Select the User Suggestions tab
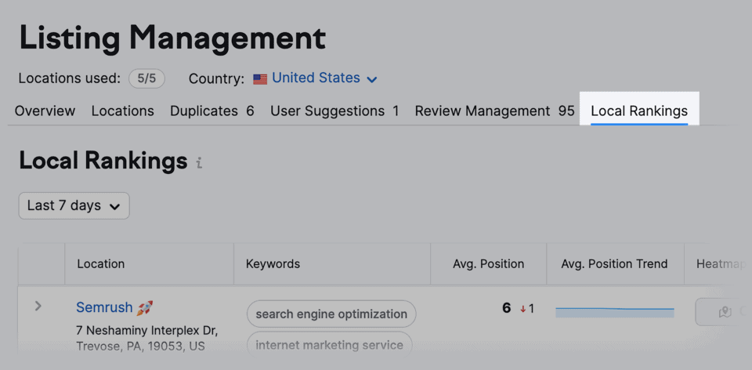 click(334, 111)
